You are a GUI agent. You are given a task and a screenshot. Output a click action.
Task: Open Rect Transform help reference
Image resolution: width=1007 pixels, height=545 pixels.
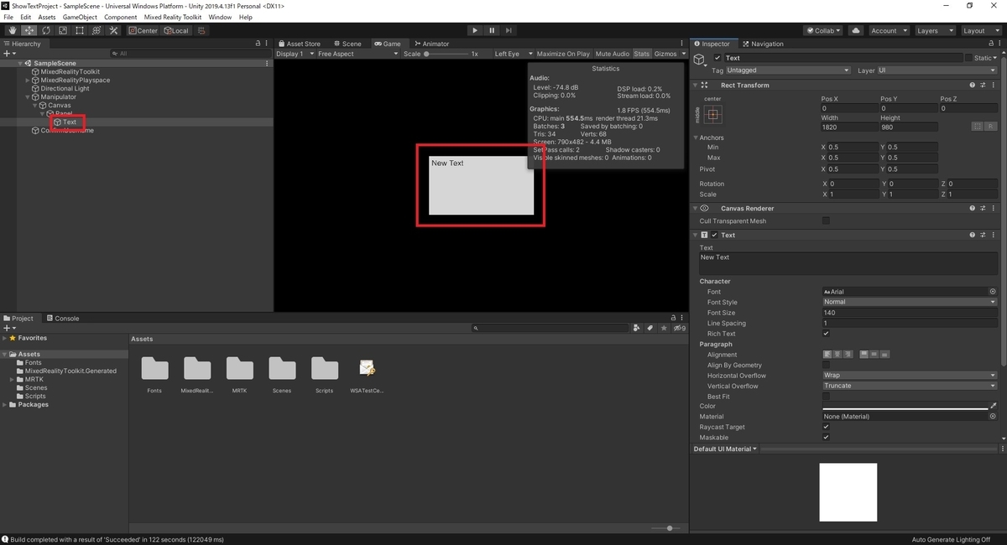click(973, 85)
